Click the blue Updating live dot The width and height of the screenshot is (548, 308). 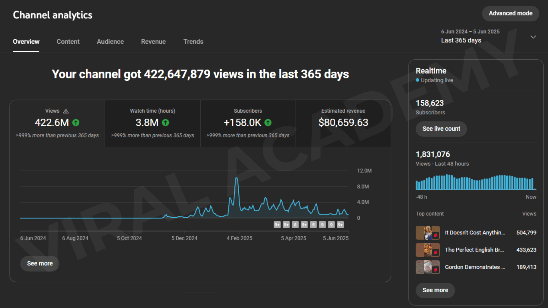click(x=418, y=80)
